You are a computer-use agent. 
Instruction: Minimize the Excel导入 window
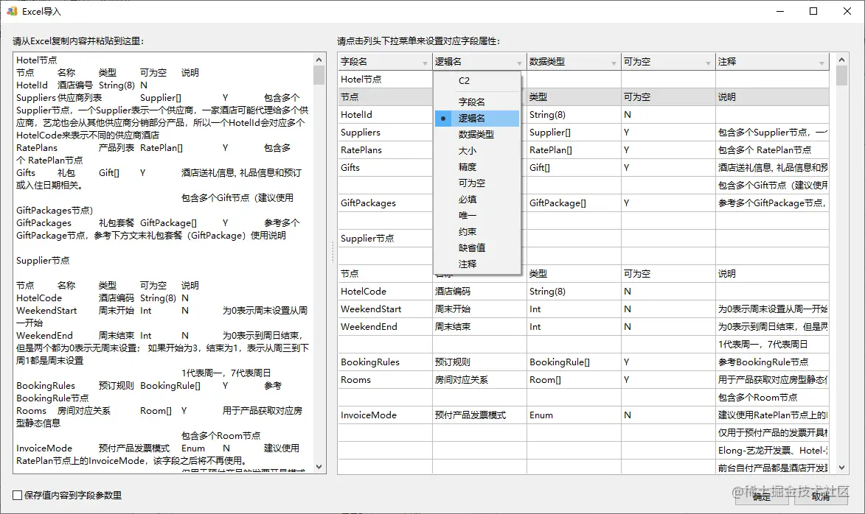[x=780, y=11]
